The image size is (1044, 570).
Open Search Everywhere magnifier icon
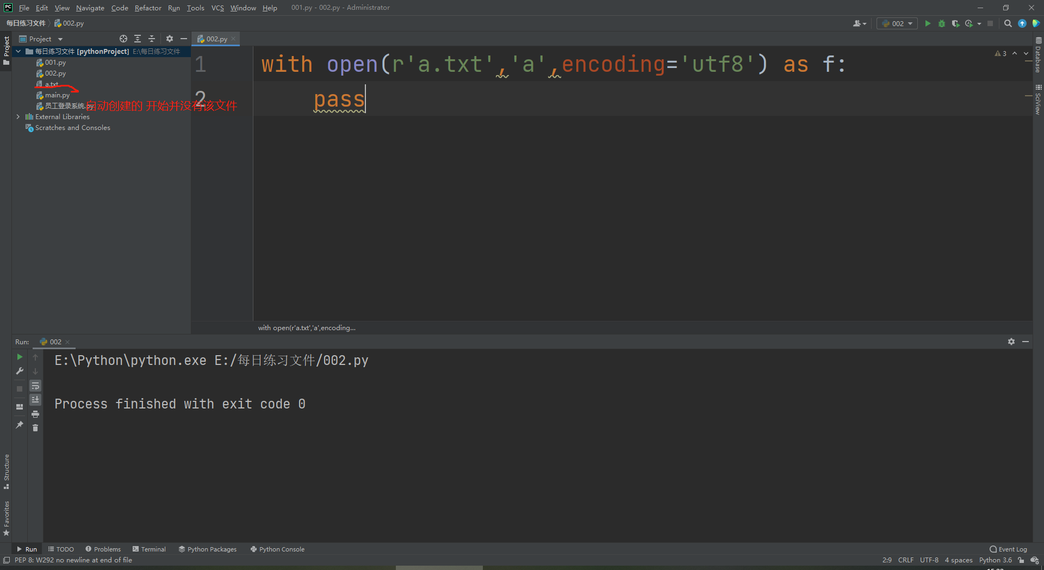(x=1008, y=23)
